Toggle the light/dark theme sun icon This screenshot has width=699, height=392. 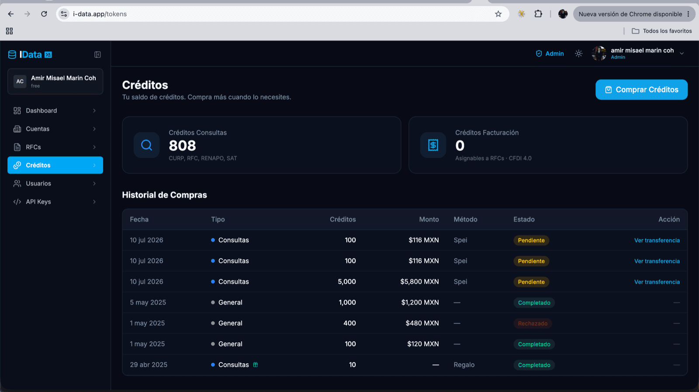[578, 54]
